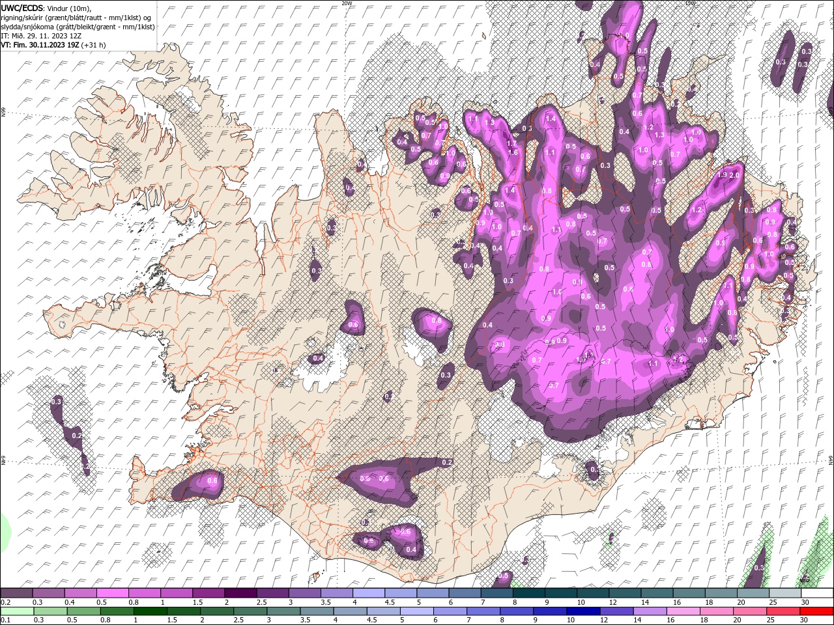Click the '20W' longitude label
This screenshot has height=625, width=834.
347,3
